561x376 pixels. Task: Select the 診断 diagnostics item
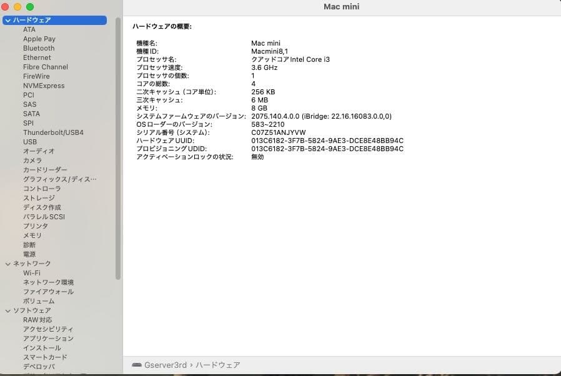pos(30,245)
